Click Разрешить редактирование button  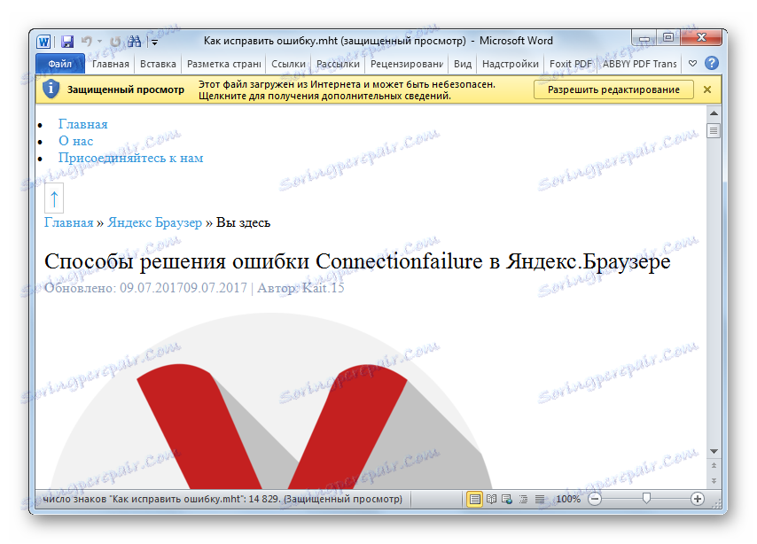coord(613,89)
